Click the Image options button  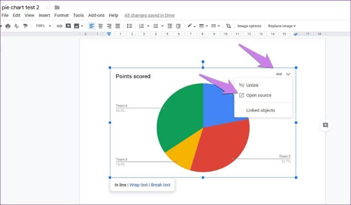click(250, 26)
